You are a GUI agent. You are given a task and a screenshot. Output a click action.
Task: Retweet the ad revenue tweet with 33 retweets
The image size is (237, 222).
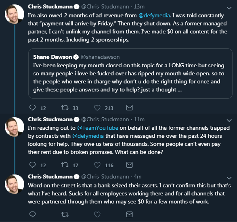pyautogui.click(x=65, y=108)
